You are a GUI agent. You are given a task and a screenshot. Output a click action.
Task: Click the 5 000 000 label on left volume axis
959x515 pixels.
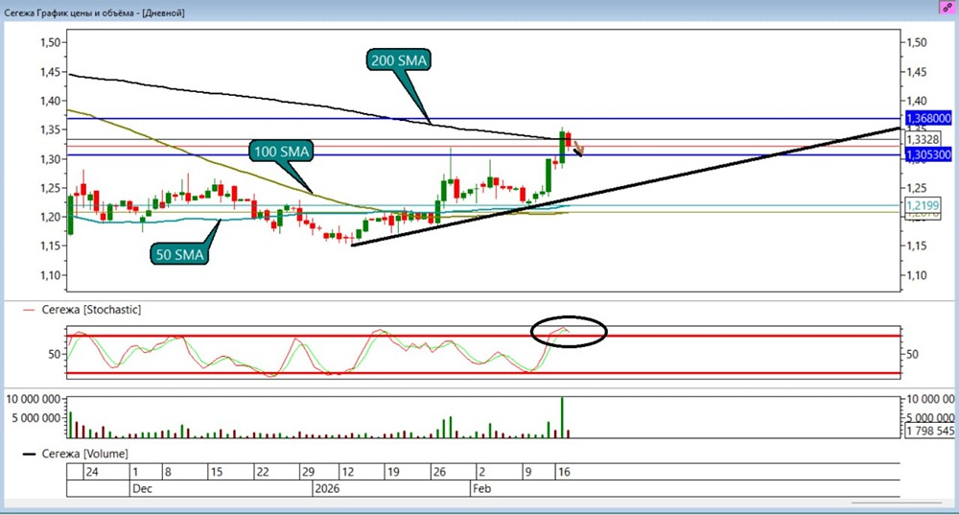[x=36, y=418]
